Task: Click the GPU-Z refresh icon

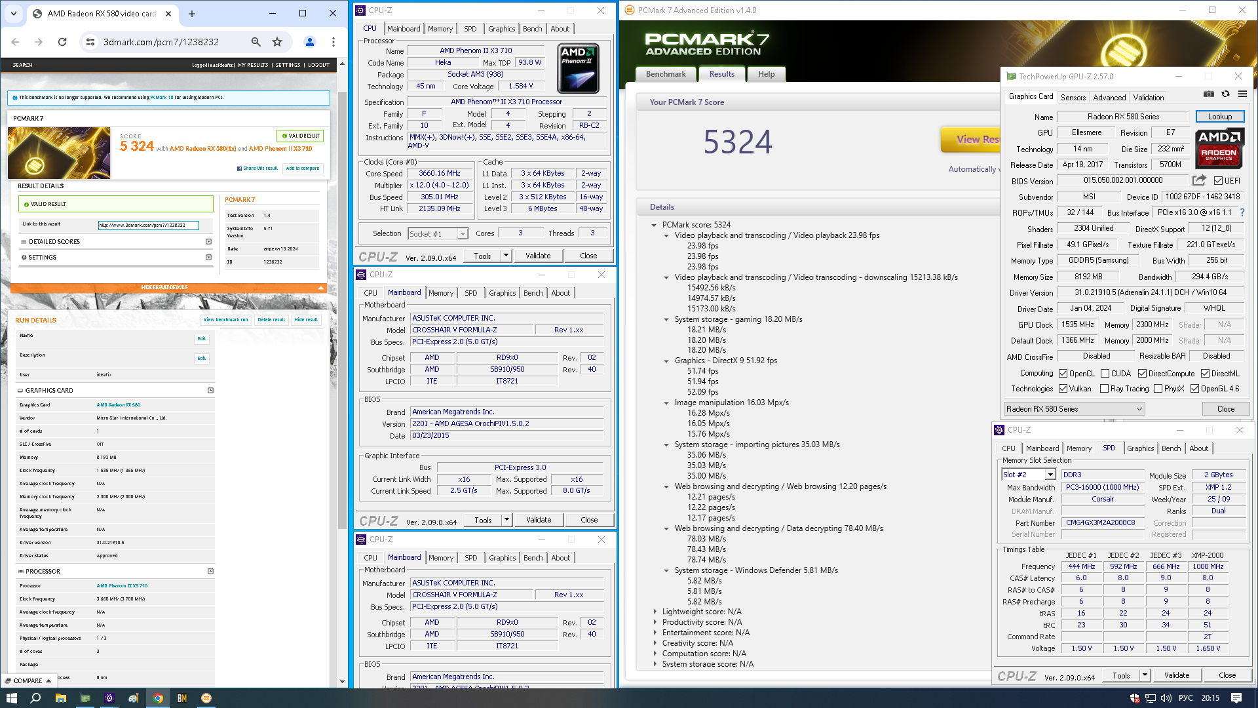Action: tap(1225, 94)
